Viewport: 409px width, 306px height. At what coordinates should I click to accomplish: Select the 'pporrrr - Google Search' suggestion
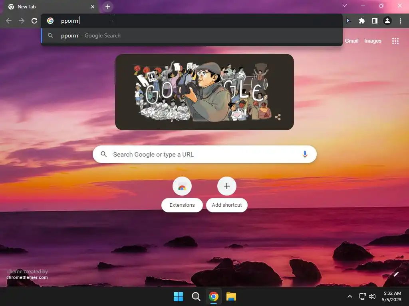point(191,35)
